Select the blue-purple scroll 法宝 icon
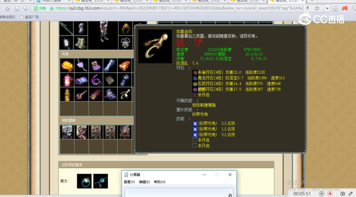 pyautogui.click(x=81, y=80)
